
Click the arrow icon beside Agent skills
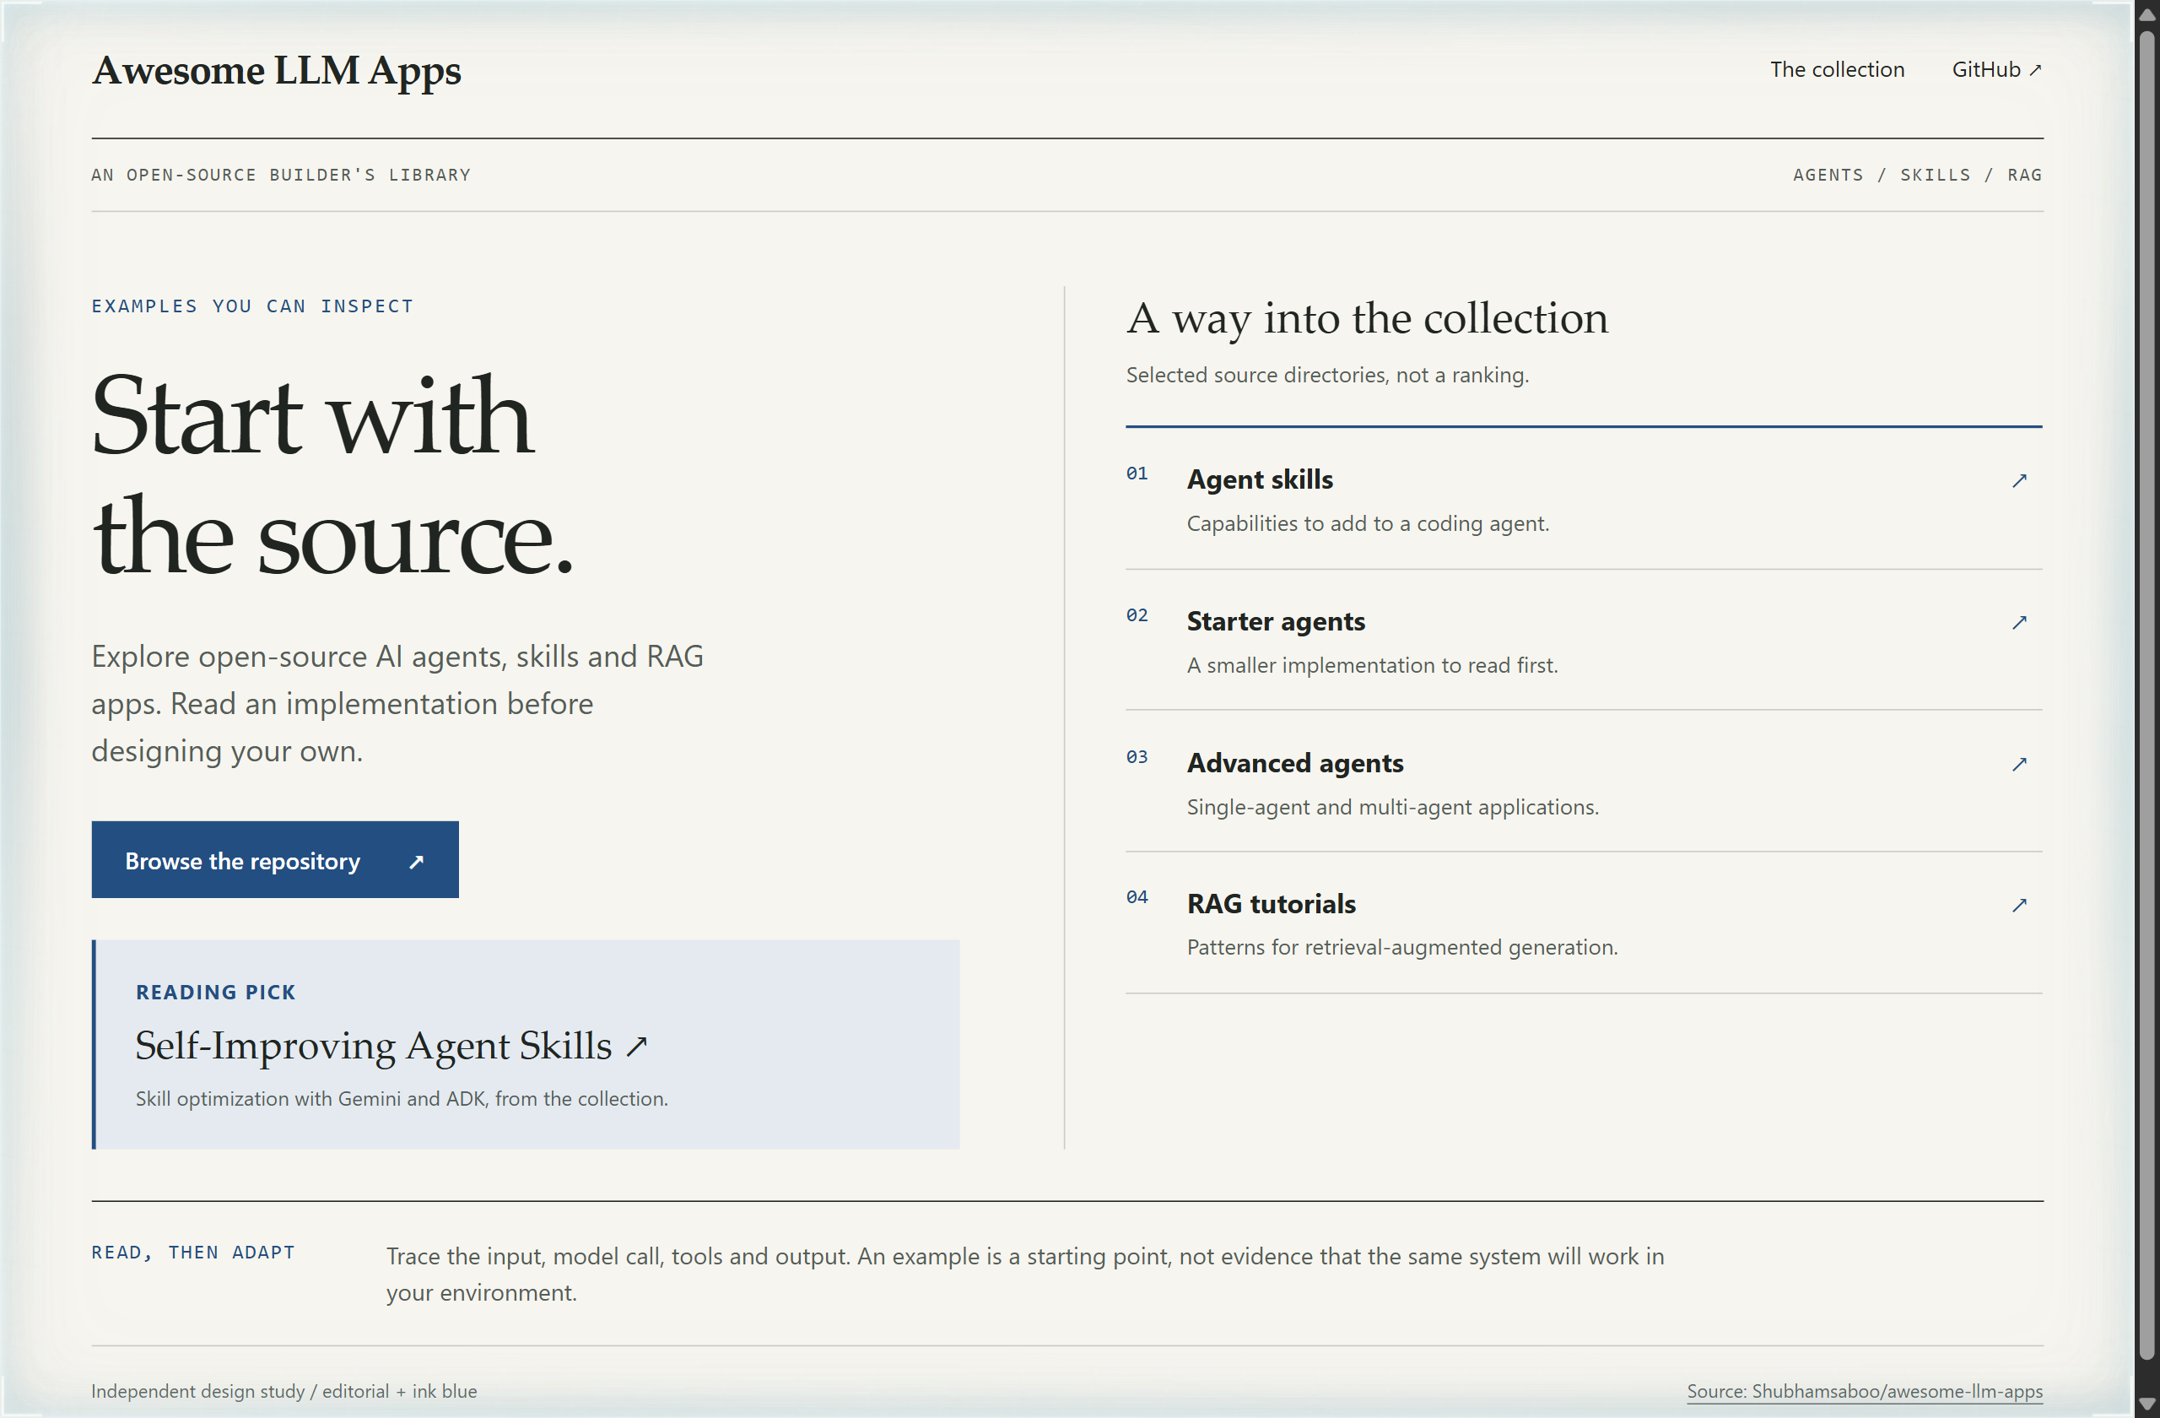2018,480
